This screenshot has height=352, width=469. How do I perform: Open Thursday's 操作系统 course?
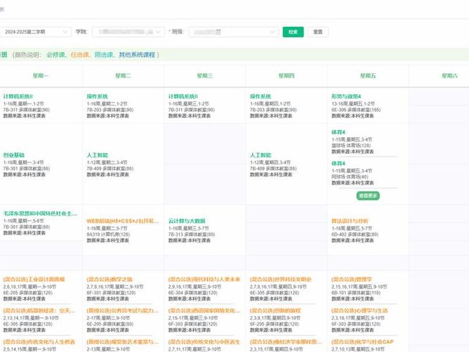point(260,96)
